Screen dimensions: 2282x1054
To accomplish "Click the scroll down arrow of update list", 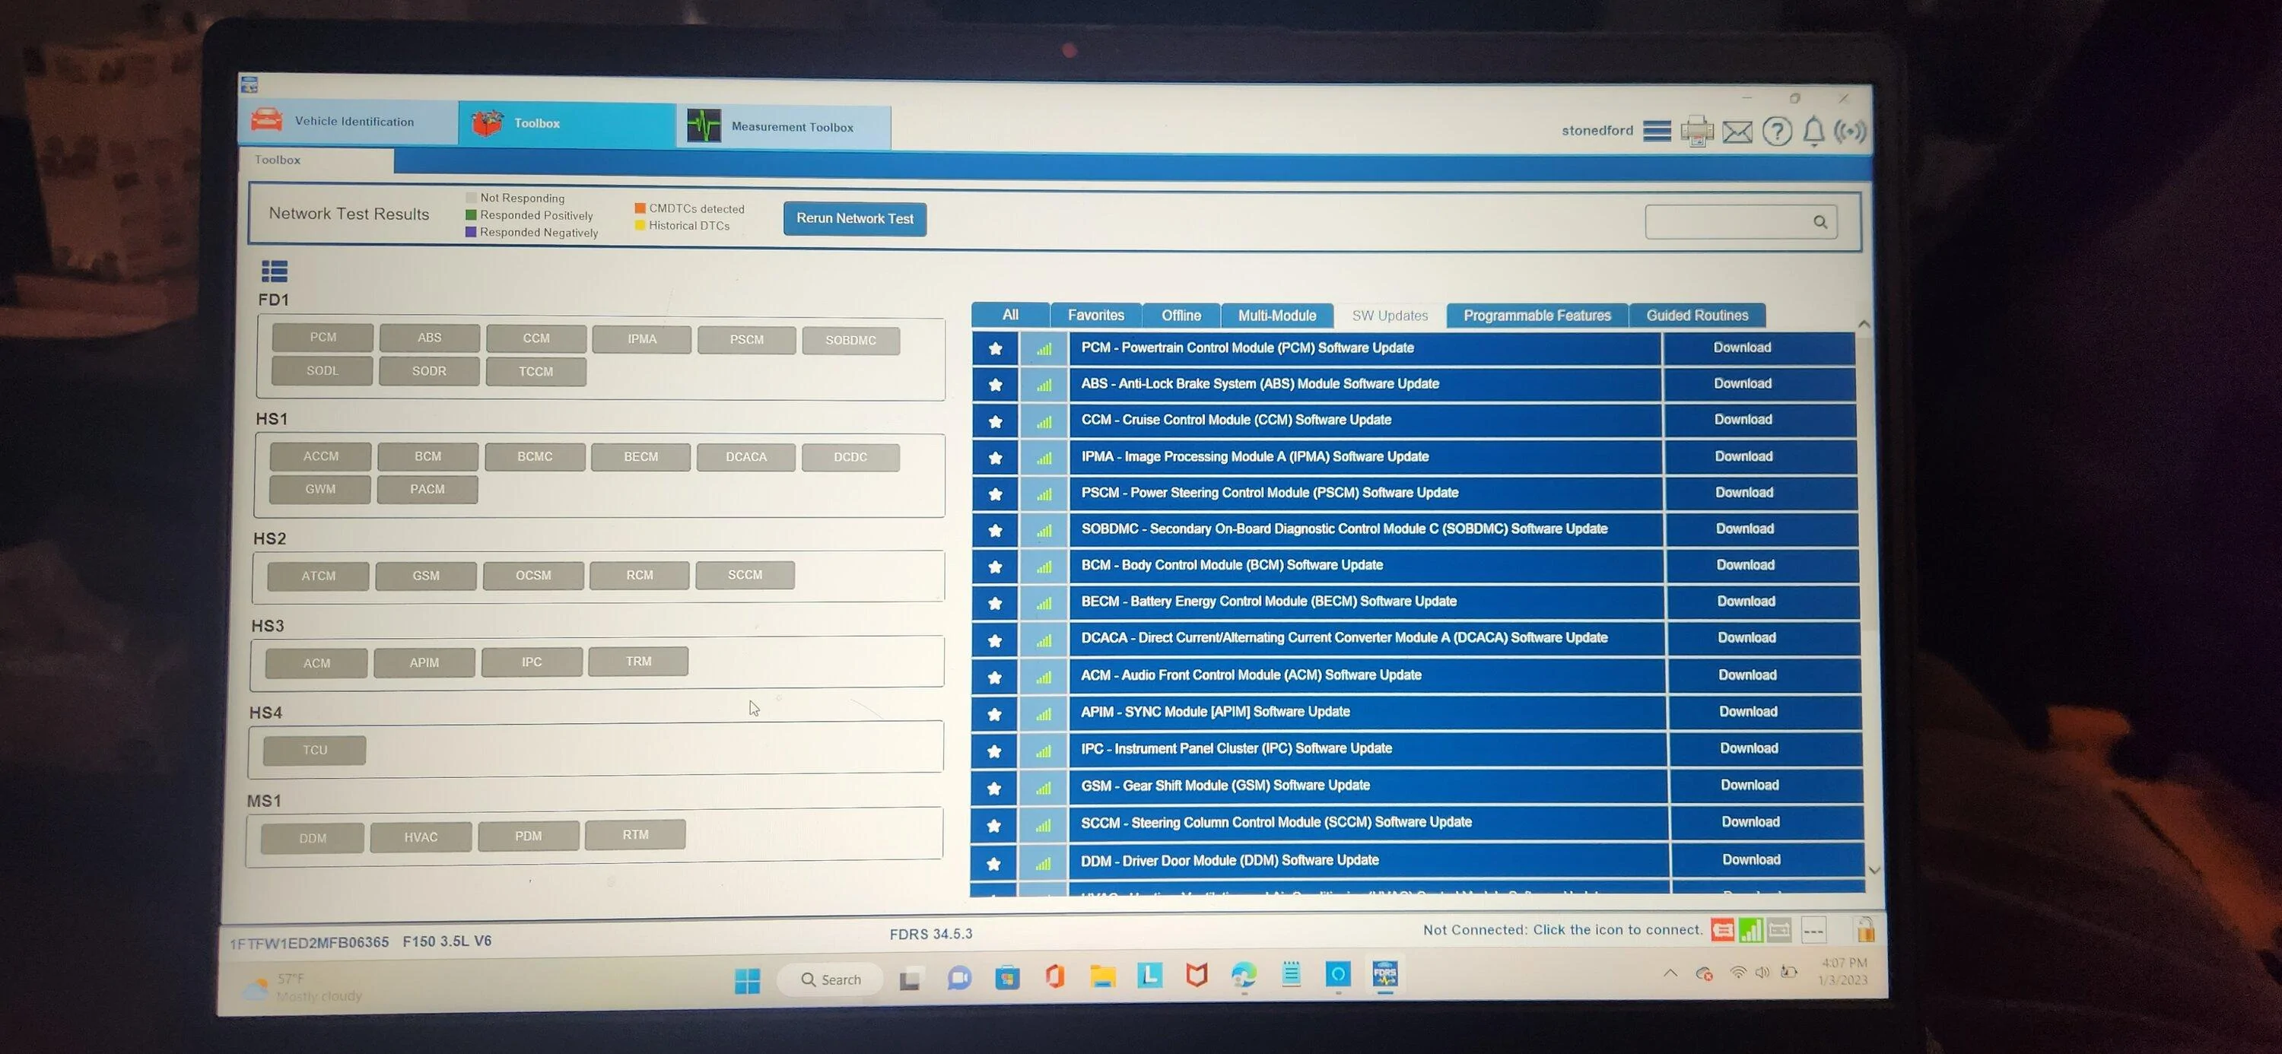I will (1874, 871).
